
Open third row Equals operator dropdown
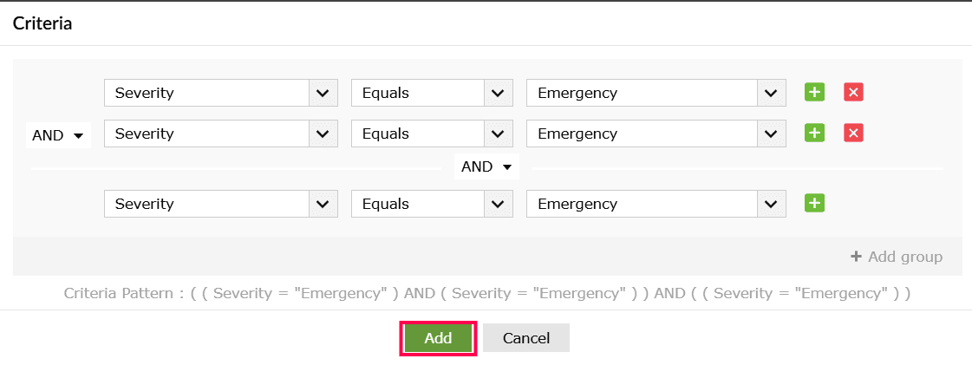(x=432, y=203)
